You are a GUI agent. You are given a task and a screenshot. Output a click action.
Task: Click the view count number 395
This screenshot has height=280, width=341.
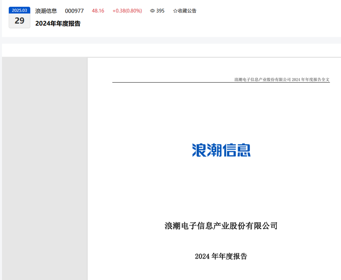[160, 11]
